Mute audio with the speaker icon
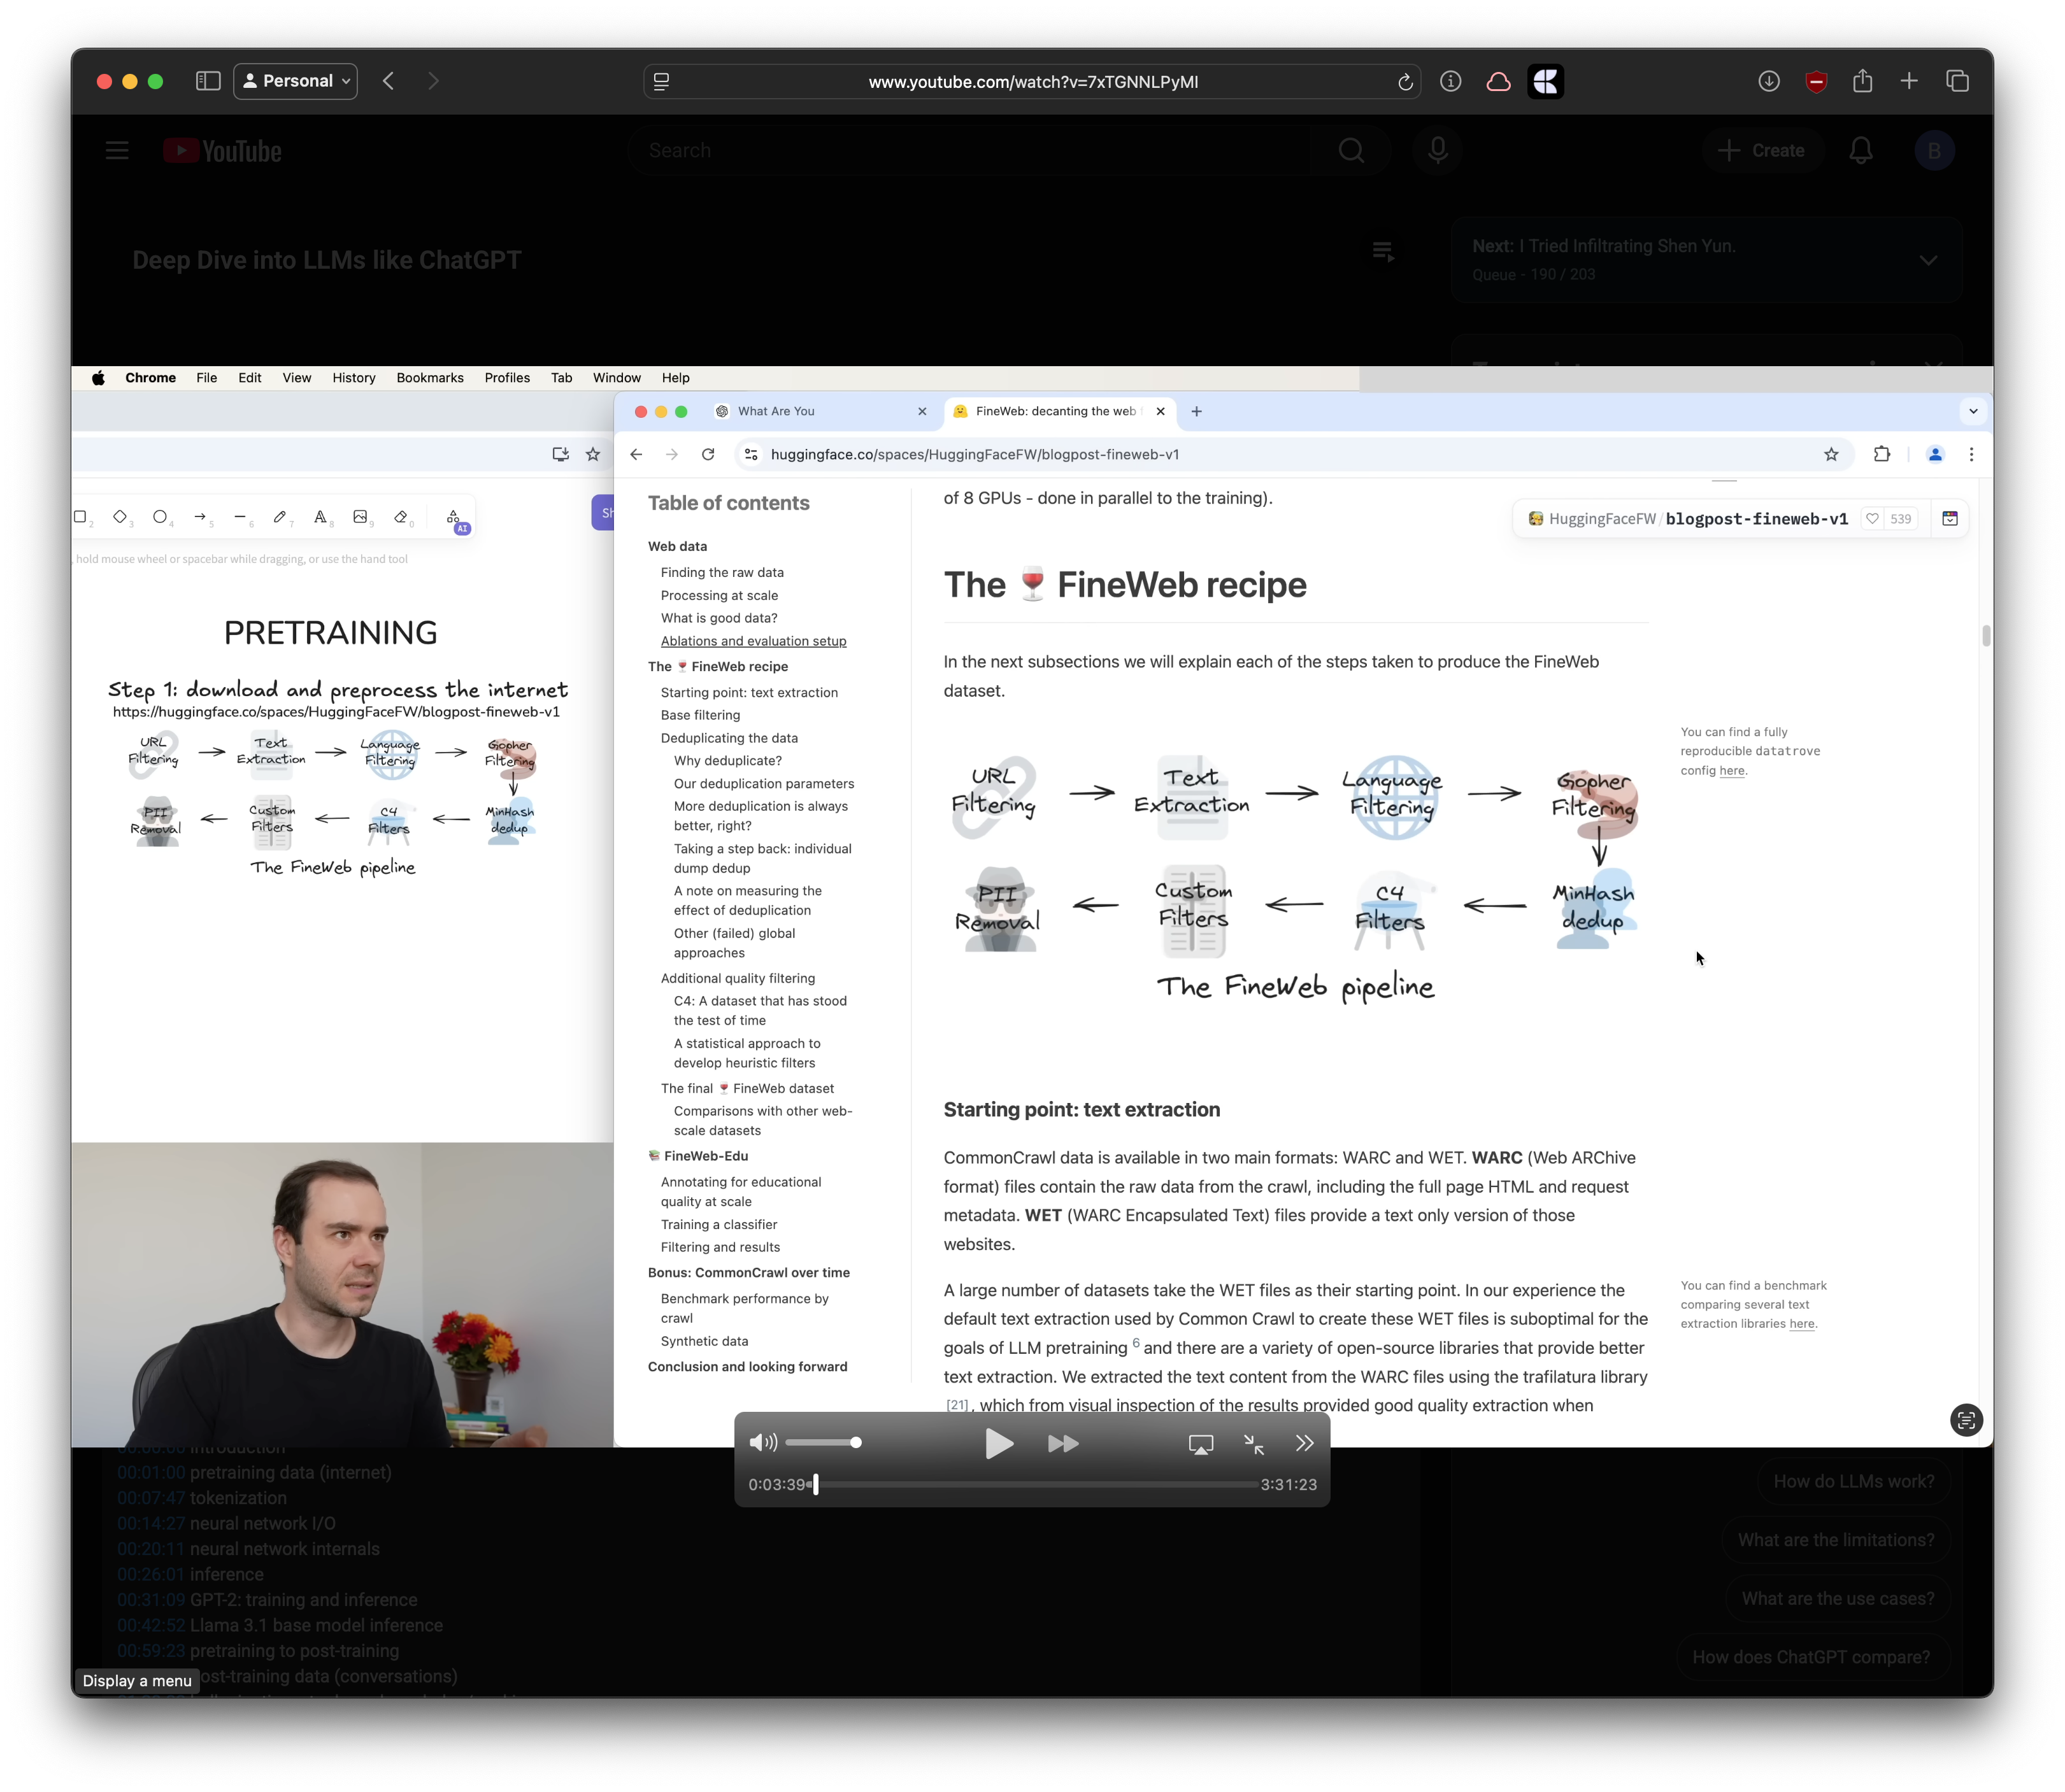Image resolution: width=2065 pixels, height=1792 pixels. click(763, 1442)
